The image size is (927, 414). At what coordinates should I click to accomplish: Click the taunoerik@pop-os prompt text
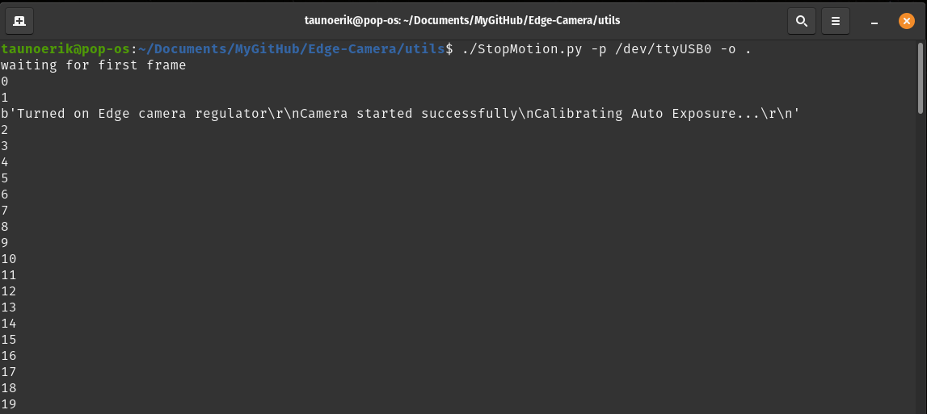pos(65,49)
